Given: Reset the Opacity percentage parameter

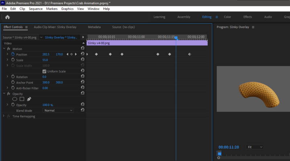Looking at the screenshot, I should [83, 104].
